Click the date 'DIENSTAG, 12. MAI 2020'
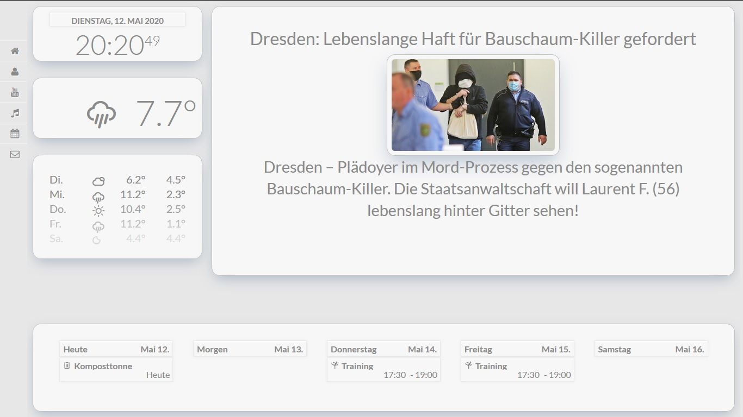Screen dimensions: 743x417 (117, 21)
